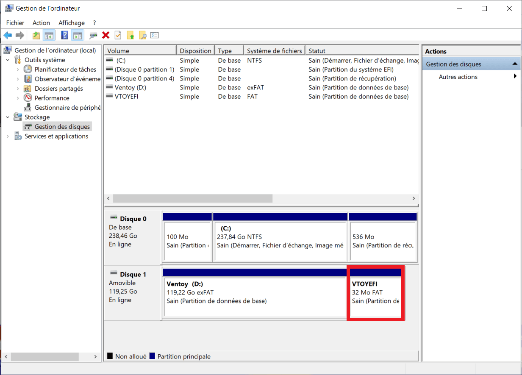
Task: Click the Système de fichiers column header
Action: (274, 51)
